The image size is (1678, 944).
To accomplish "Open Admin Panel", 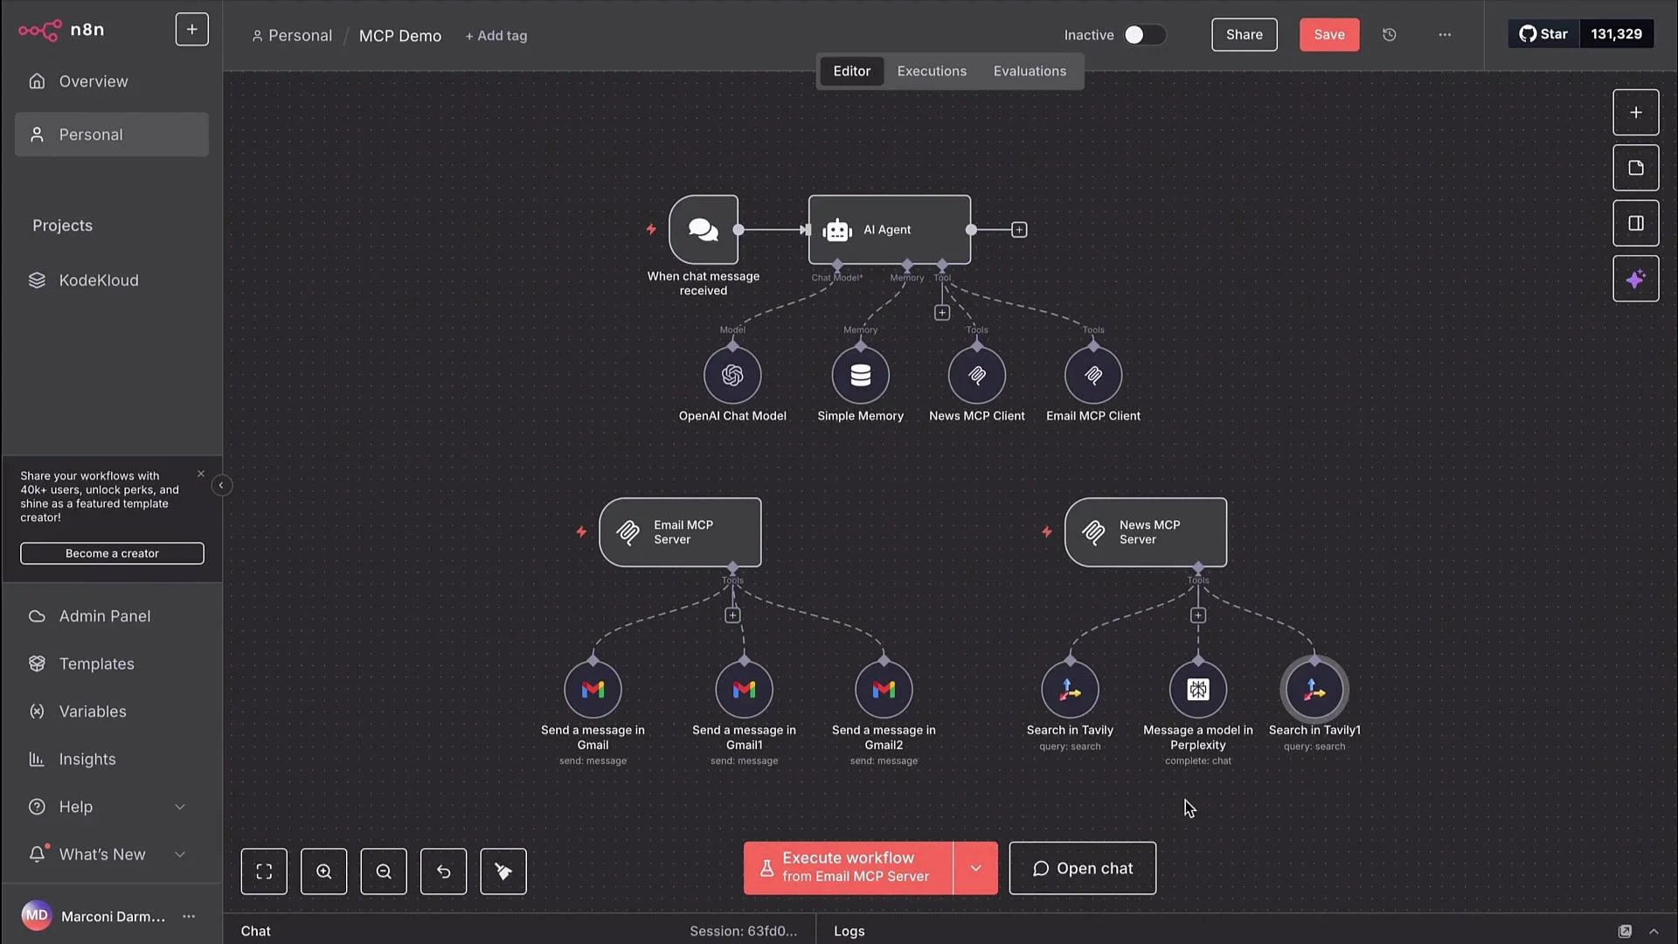I will pyautogui.click(x=112, y=616).
